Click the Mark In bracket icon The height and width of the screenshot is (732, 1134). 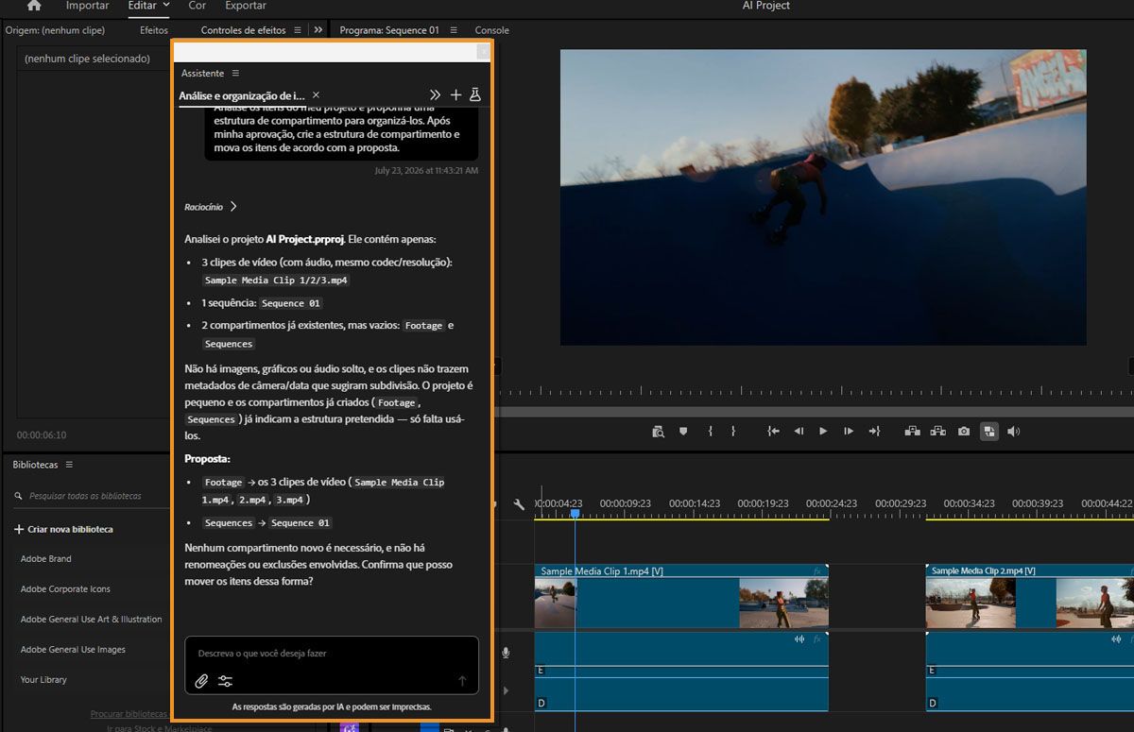(710, 431)
